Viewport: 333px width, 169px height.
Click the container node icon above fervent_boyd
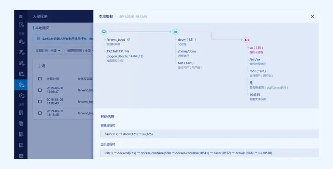click(104, 32)
